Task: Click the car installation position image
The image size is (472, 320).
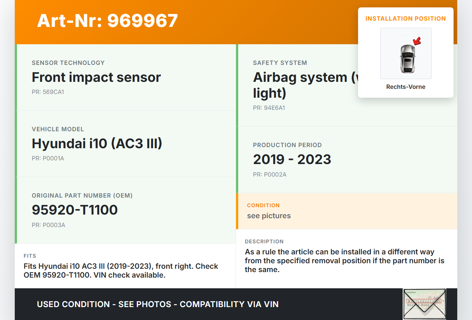Action: coord(406,54)
